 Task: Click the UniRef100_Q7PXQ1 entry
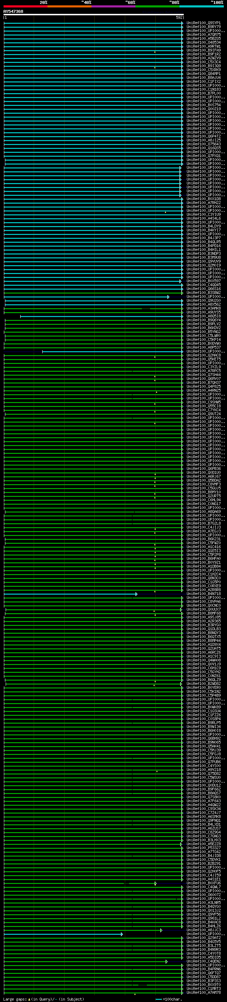(203, 156)
